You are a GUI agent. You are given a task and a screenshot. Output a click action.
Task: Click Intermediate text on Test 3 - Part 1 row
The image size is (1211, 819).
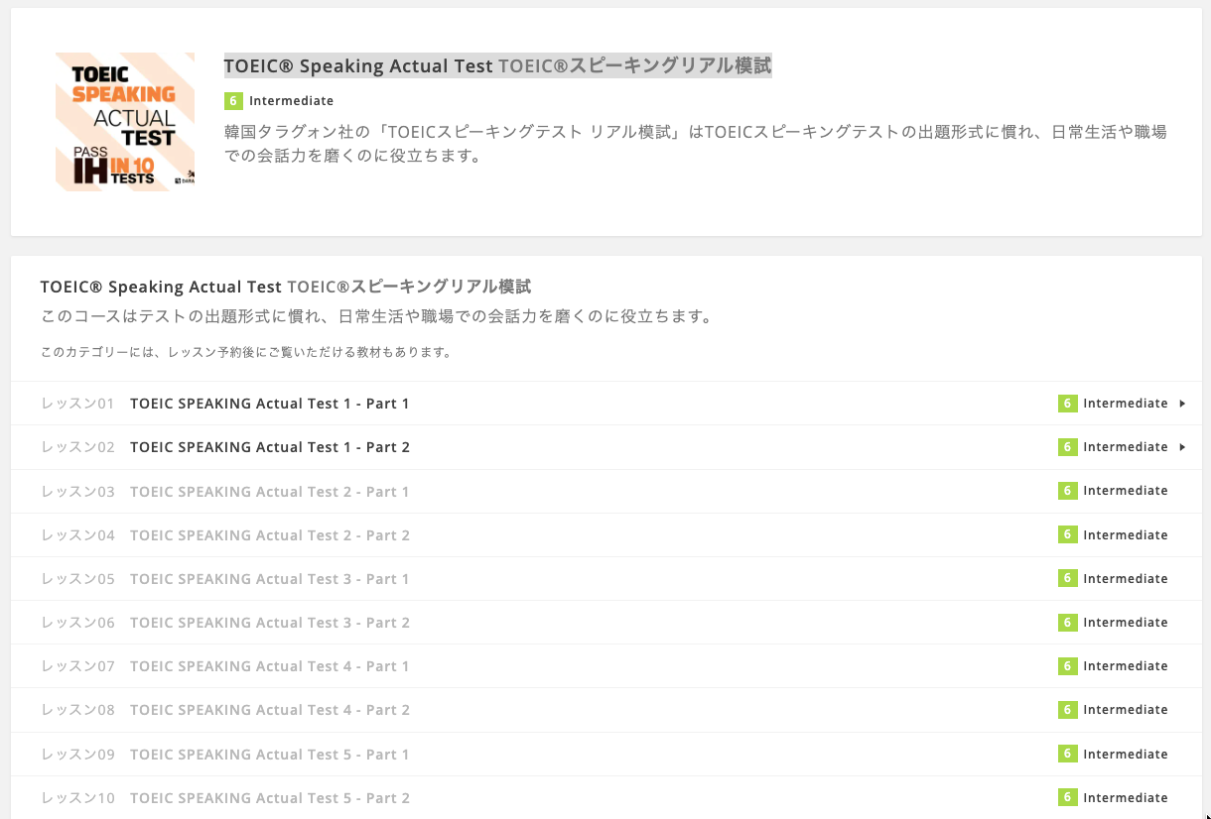point(1126,579)
